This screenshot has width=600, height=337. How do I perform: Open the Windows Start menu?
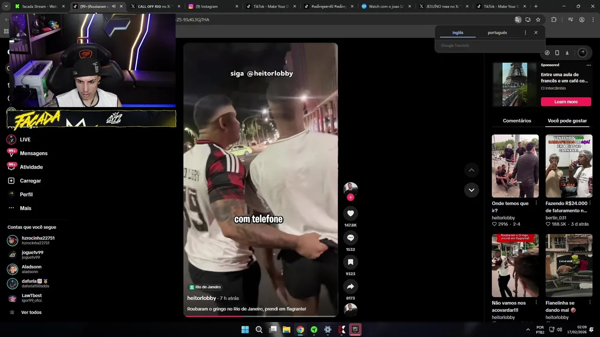pyautogui.click(x=245, y=330)
